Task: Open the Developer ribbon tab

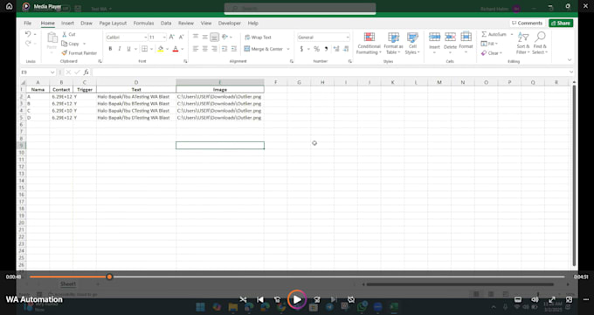Action: pos(229,23)
